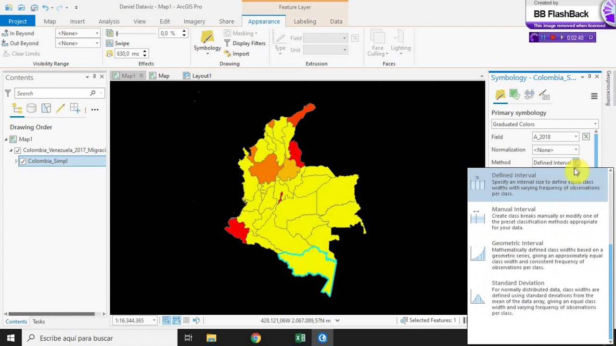The height and width of the screenshot is (346, 616).
Task: Open Chrome from taskbar
Action: click(x=256, y=338)
